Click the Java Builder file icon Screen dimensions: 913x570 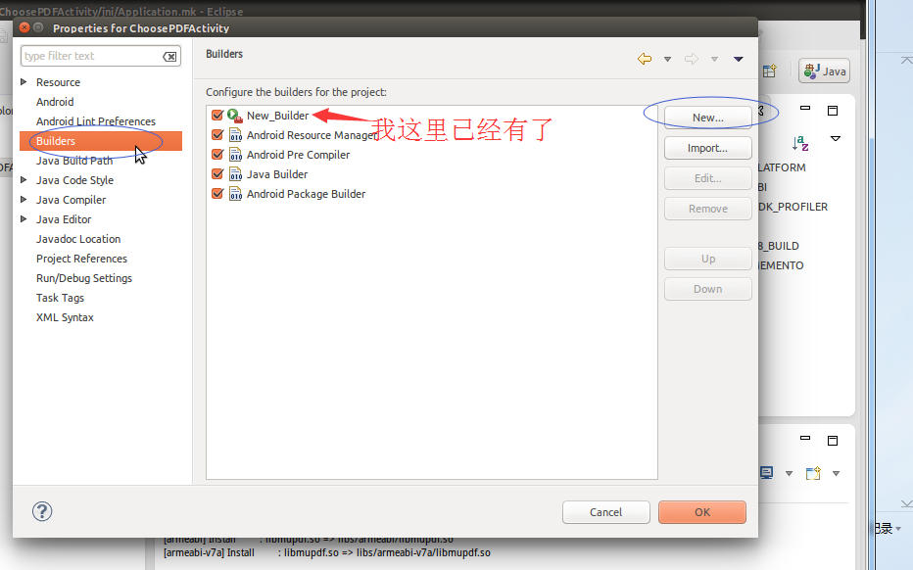pos(235,174)
